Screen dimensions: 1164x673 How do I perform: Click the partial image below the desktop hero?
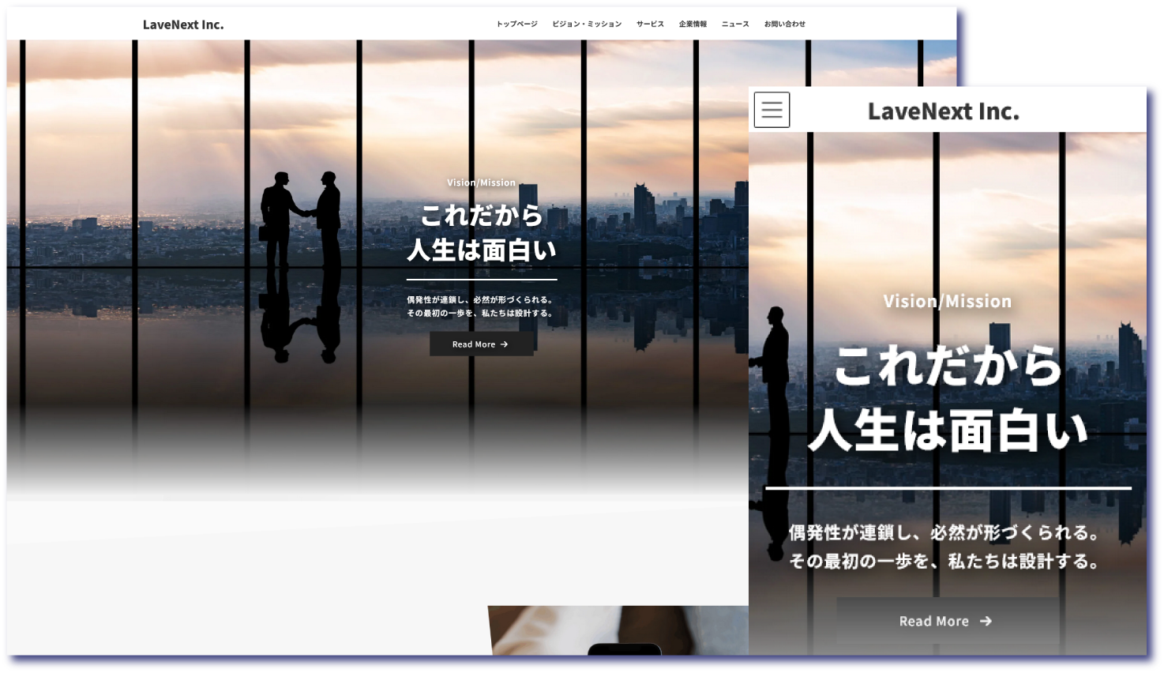click(618, 630)
